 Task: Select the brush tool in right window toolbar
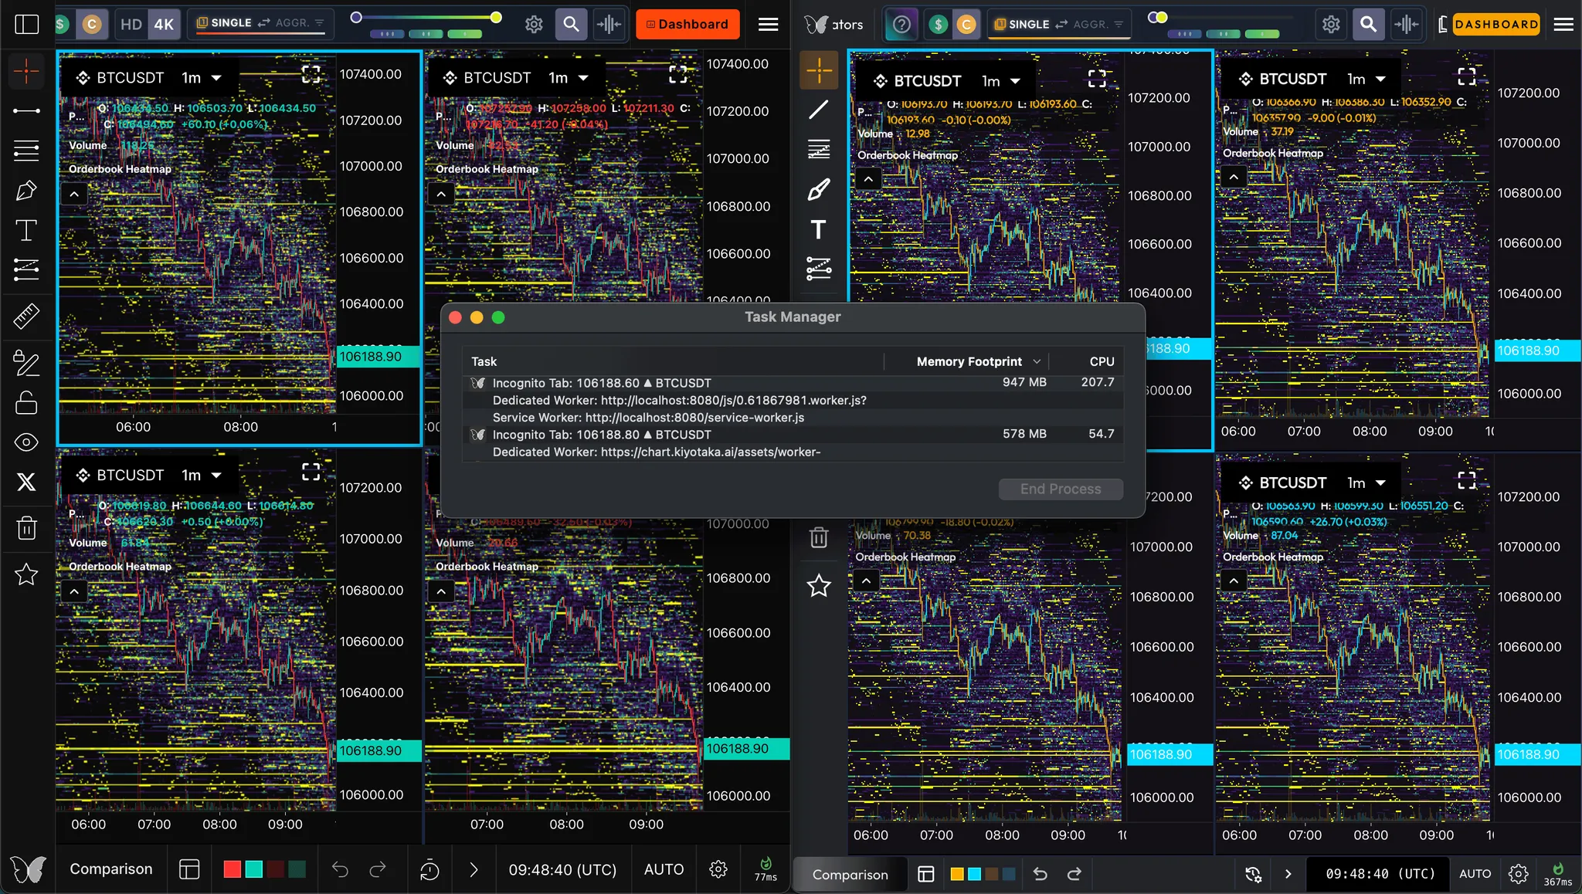click(x=819, y=189)
